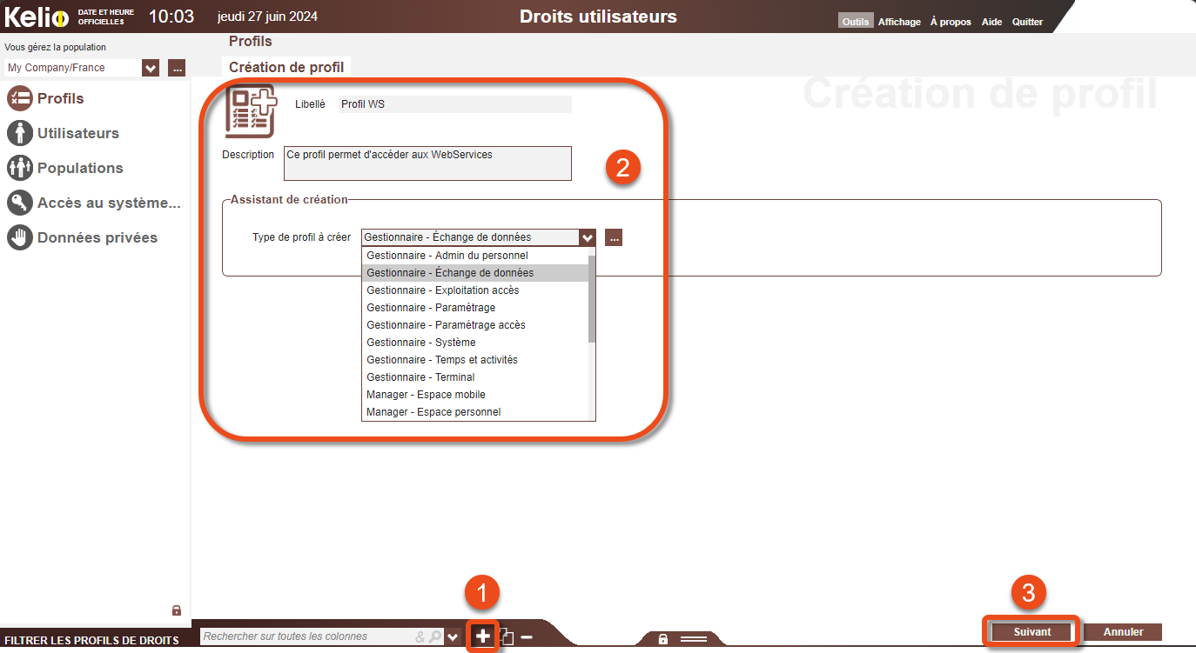1196x653 pixels.
Task: Collapse the Type de profil dropdown arrow
Action: pyautogui.click(x=588, y=237)
